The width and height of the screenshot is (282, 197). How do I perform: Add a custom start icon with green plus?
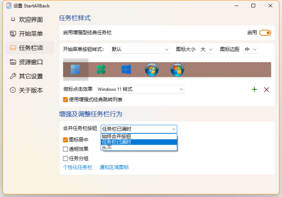point(254,89)
